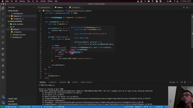This screenshot has height=108, width=193.
Task: Open errors and warnings status counter
Action: (x=37, y=107)
